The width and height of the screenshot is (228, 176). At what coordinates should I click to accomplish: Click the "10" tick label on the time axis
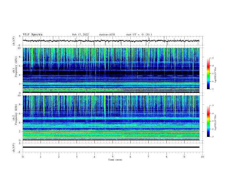point(202,157)
